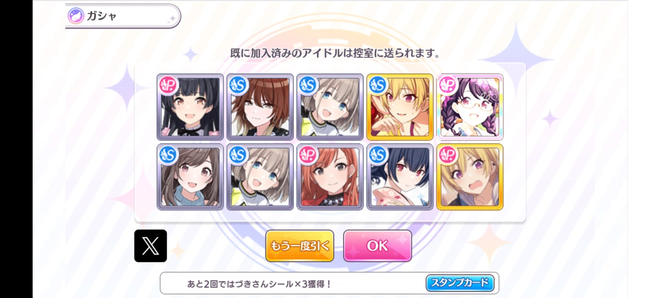Select bottom-left brown-haired S card
This screenshot has height=298, width=664.
[x=190, y=177]
